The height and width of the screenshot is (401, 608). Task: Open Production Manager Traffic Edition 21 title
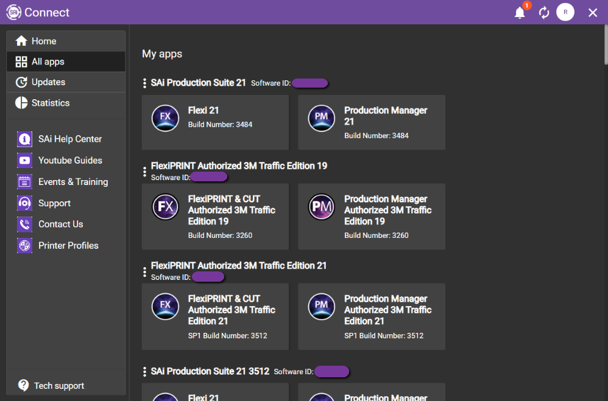pos(387,310)
